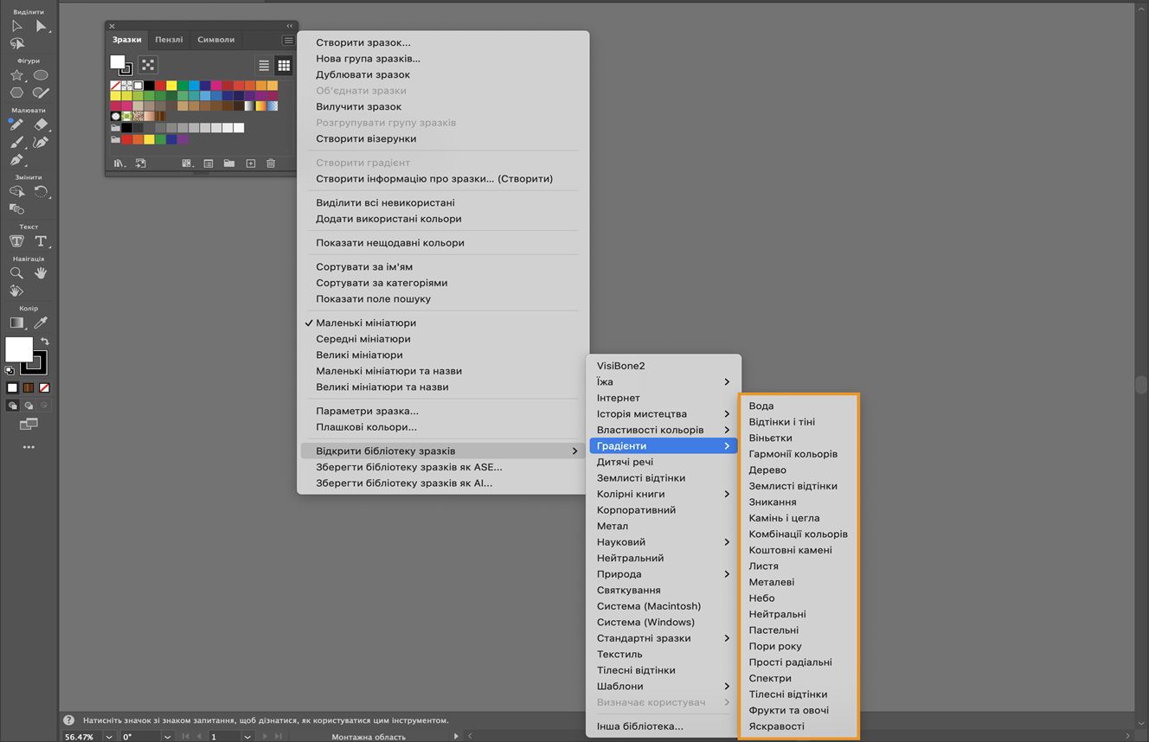Select the Ellipse shape tool
Screen dimensions: 1149x742
click(41, 75)
